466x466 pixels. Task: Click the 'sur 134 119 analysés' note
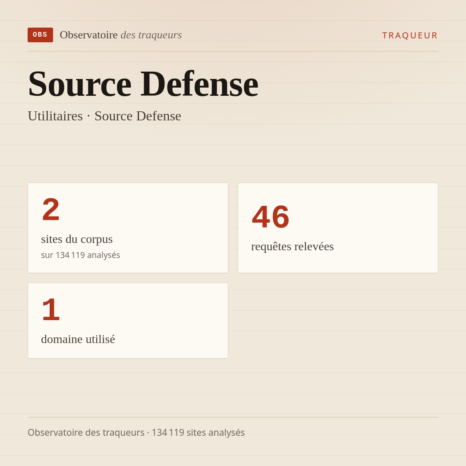[x=81, y=255]
